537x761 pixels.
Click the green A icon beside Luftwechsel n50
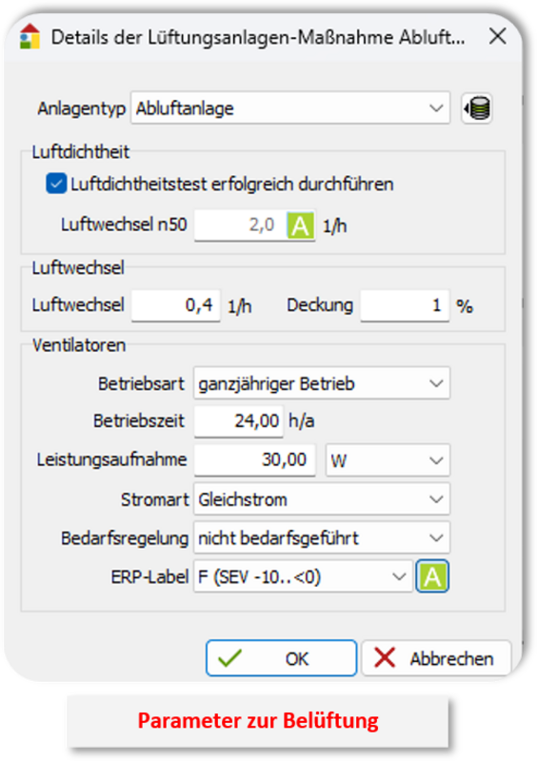(x=300, y=225)
